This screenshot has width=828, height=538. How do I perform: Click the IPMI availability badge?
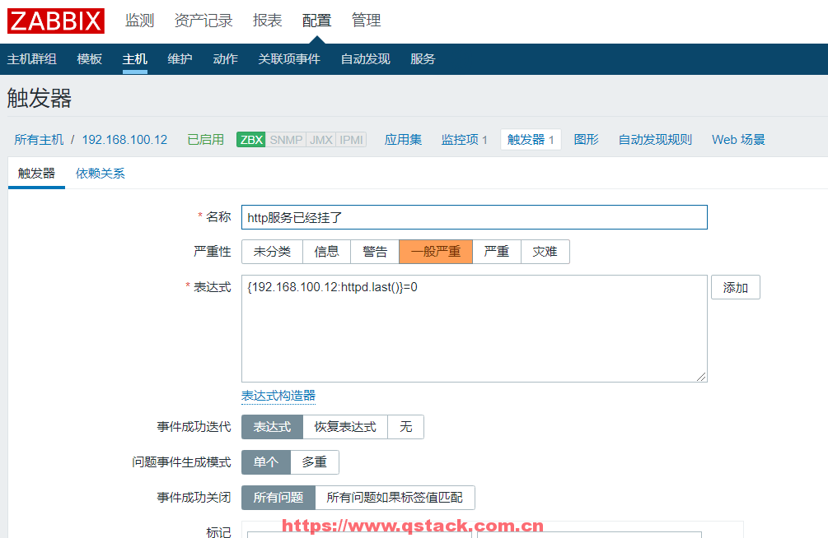tap(351, 140)
